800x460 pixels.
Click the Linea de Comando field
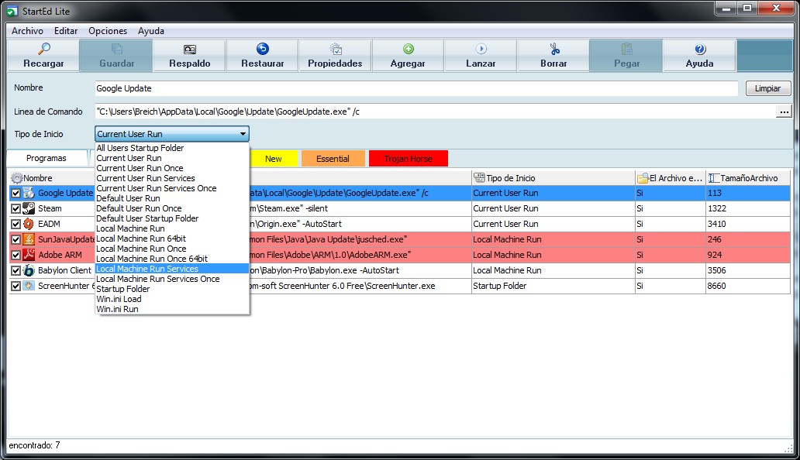[x=435, y=112]
